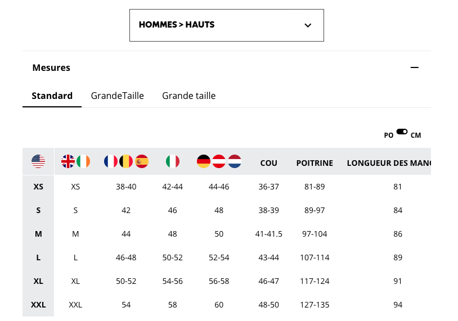This screenshot has width=458, height=321.
Task: Click the Spain flag icon
Action: tap(142, 161)
